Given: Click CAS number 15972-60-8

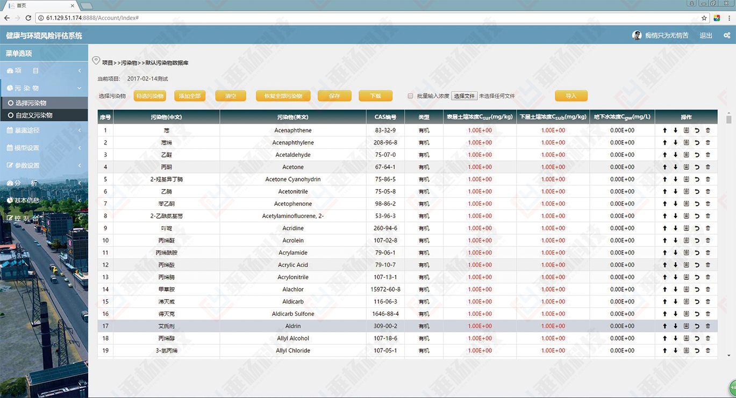Looking at the screenshot, I should (386, 290).
